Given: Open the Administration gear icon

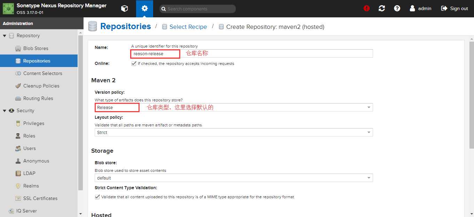Looking at the screenshot, I should click(x=145, y=8).
